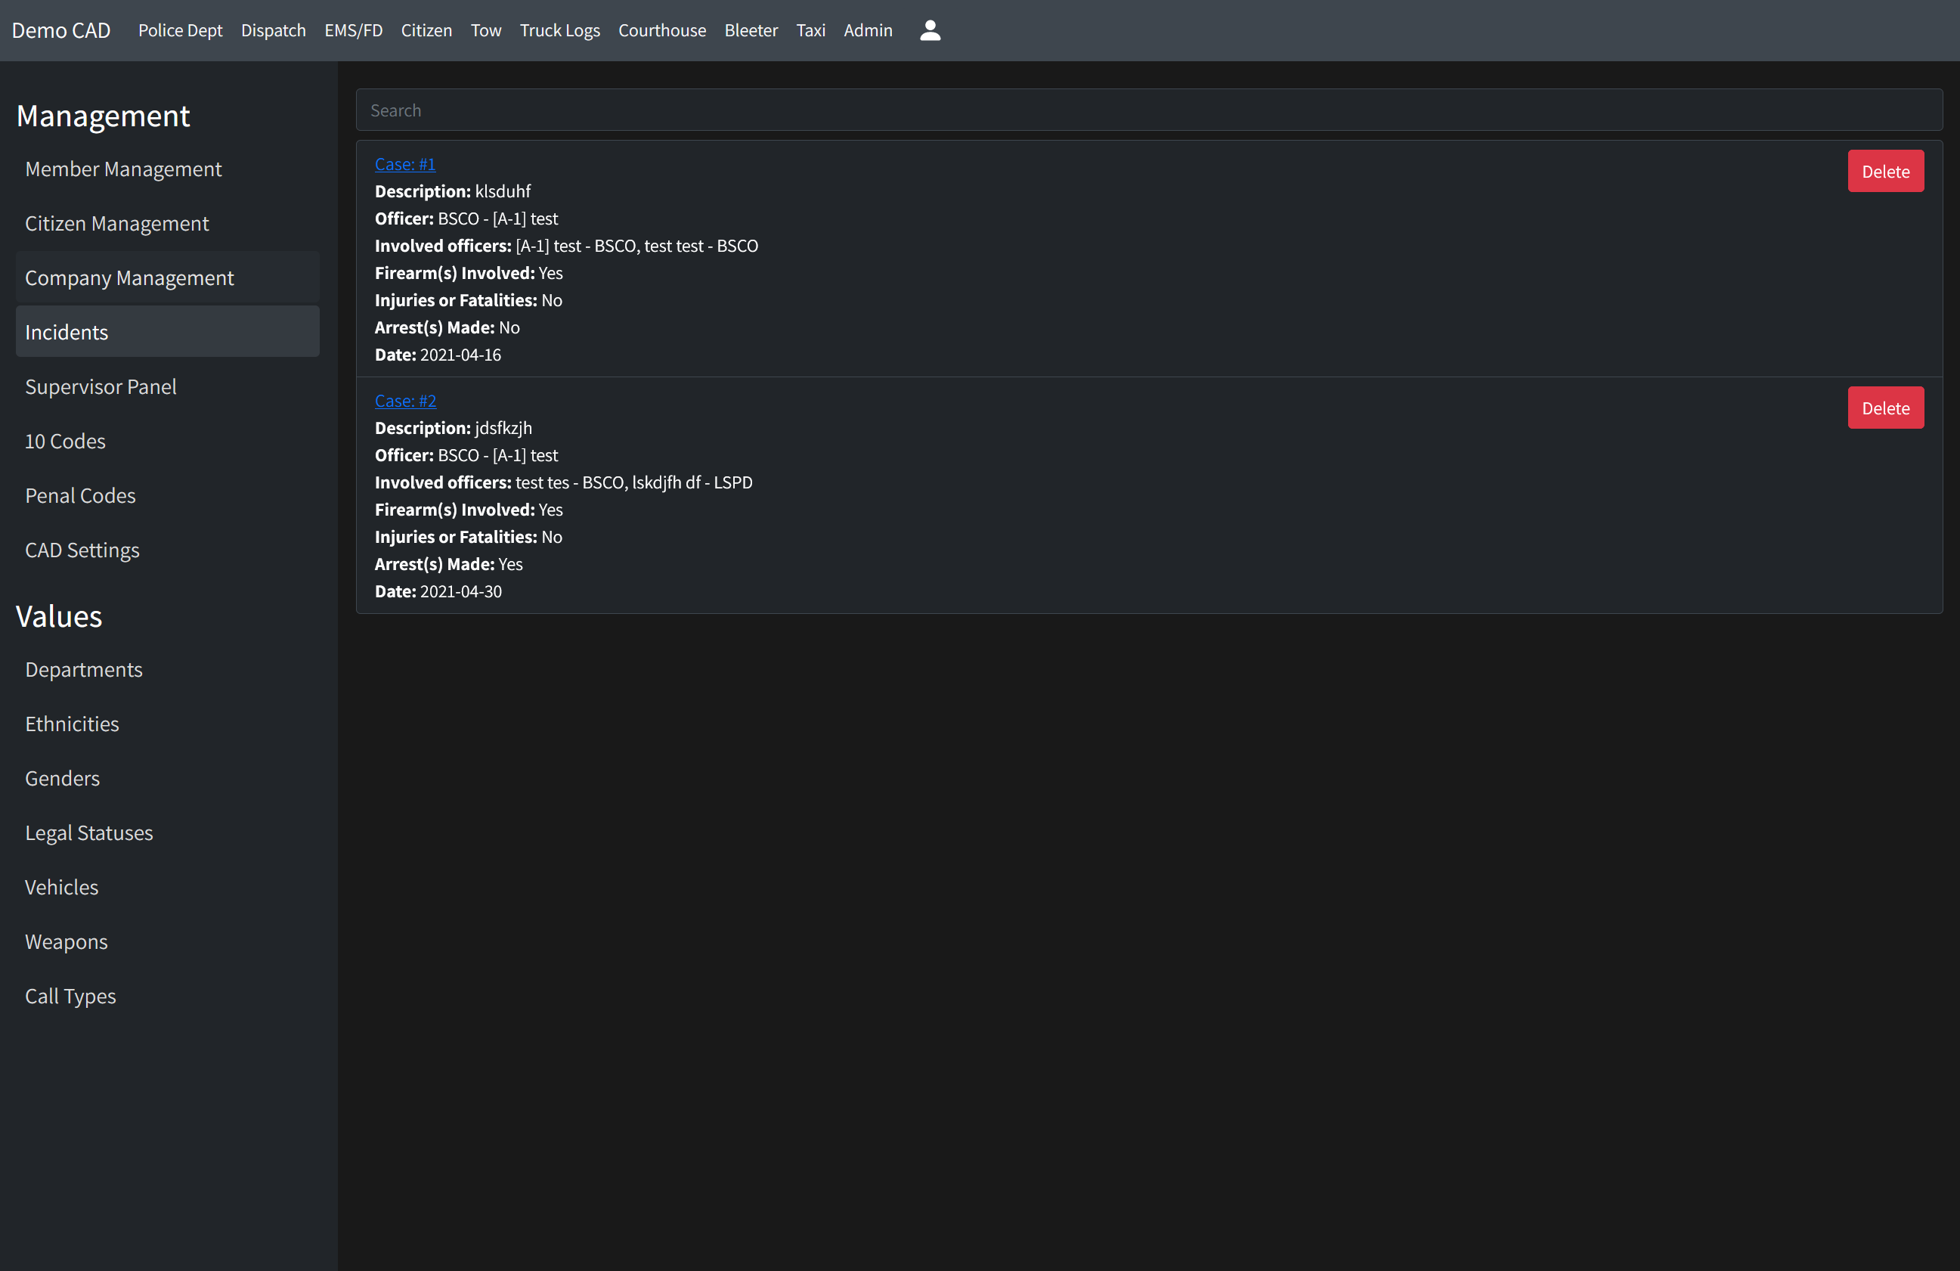The height and width of the screenshot is (1271, 1960).
Task: Open the Bleeter nav link
Action: [751, 30]
